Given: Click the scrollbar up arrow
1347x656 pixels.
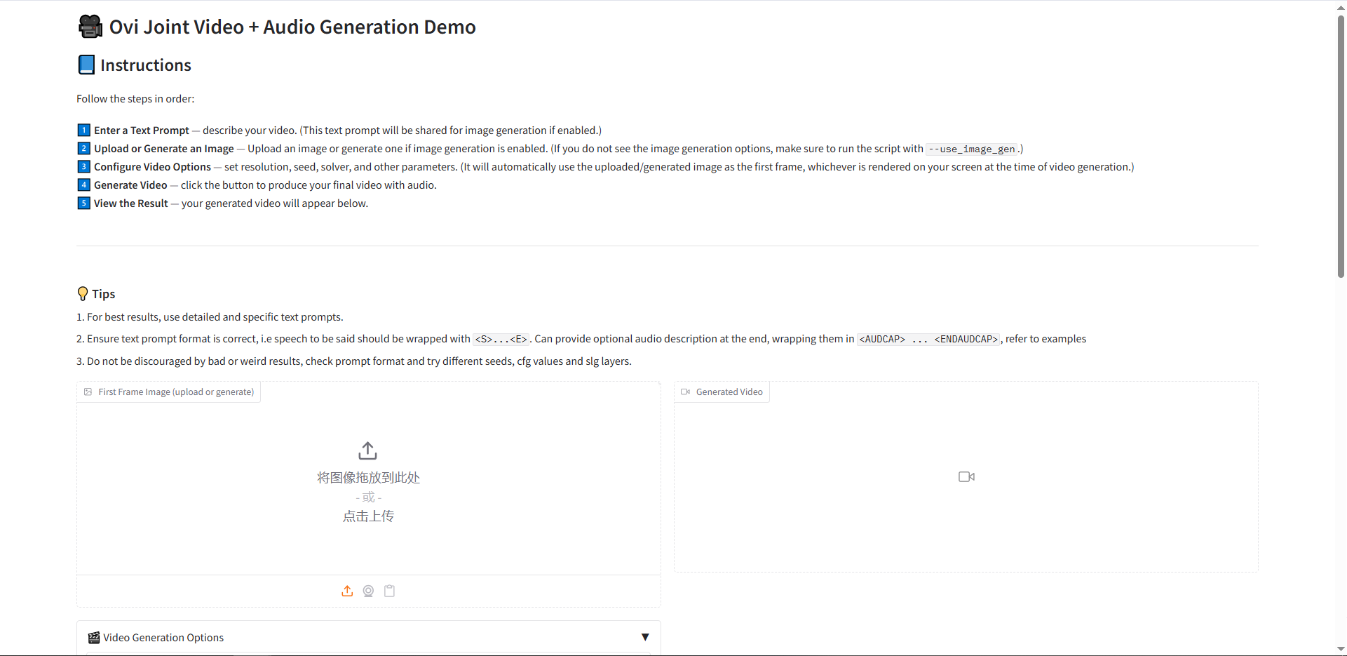Looking at the screenshot, I should (x=1341, y=6).
